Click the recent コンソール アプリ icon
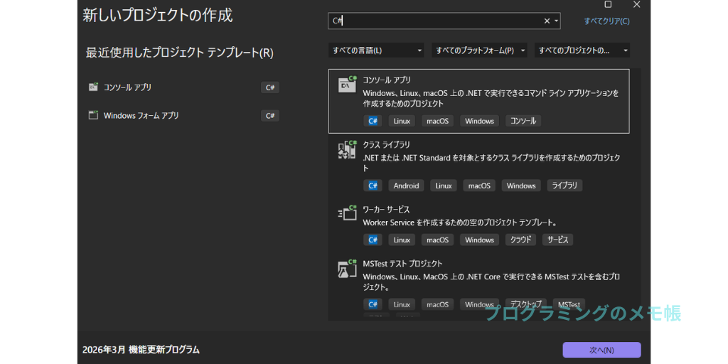The image size is (728, 364). pyautogui.click(x=93, y=87)
